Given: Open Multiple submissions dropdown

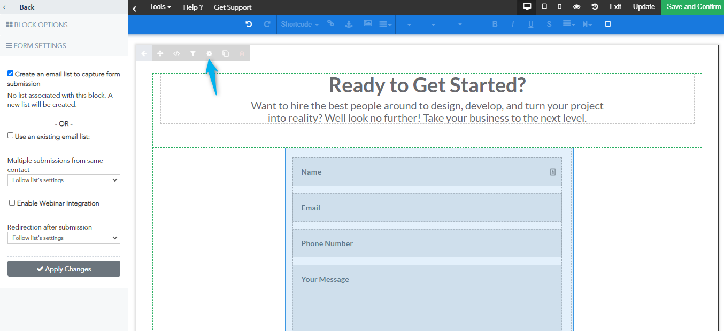Looking at the screenshot, I should (64, 180).
